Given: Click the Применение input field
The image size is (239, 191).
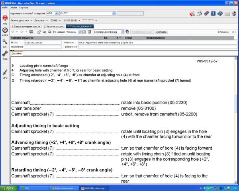Looking at the screenshot, I should [x=158, y=47].
